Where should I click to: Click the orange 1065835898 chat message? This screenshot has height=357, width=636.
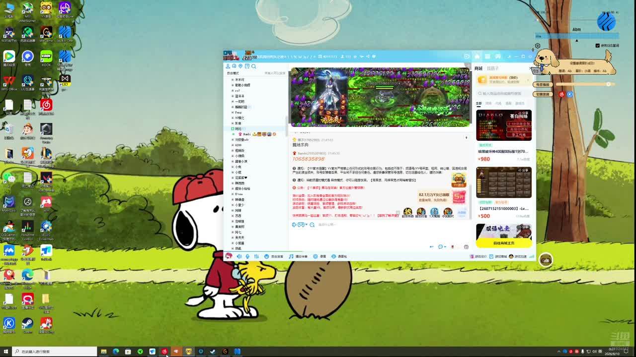pos(309,159)
